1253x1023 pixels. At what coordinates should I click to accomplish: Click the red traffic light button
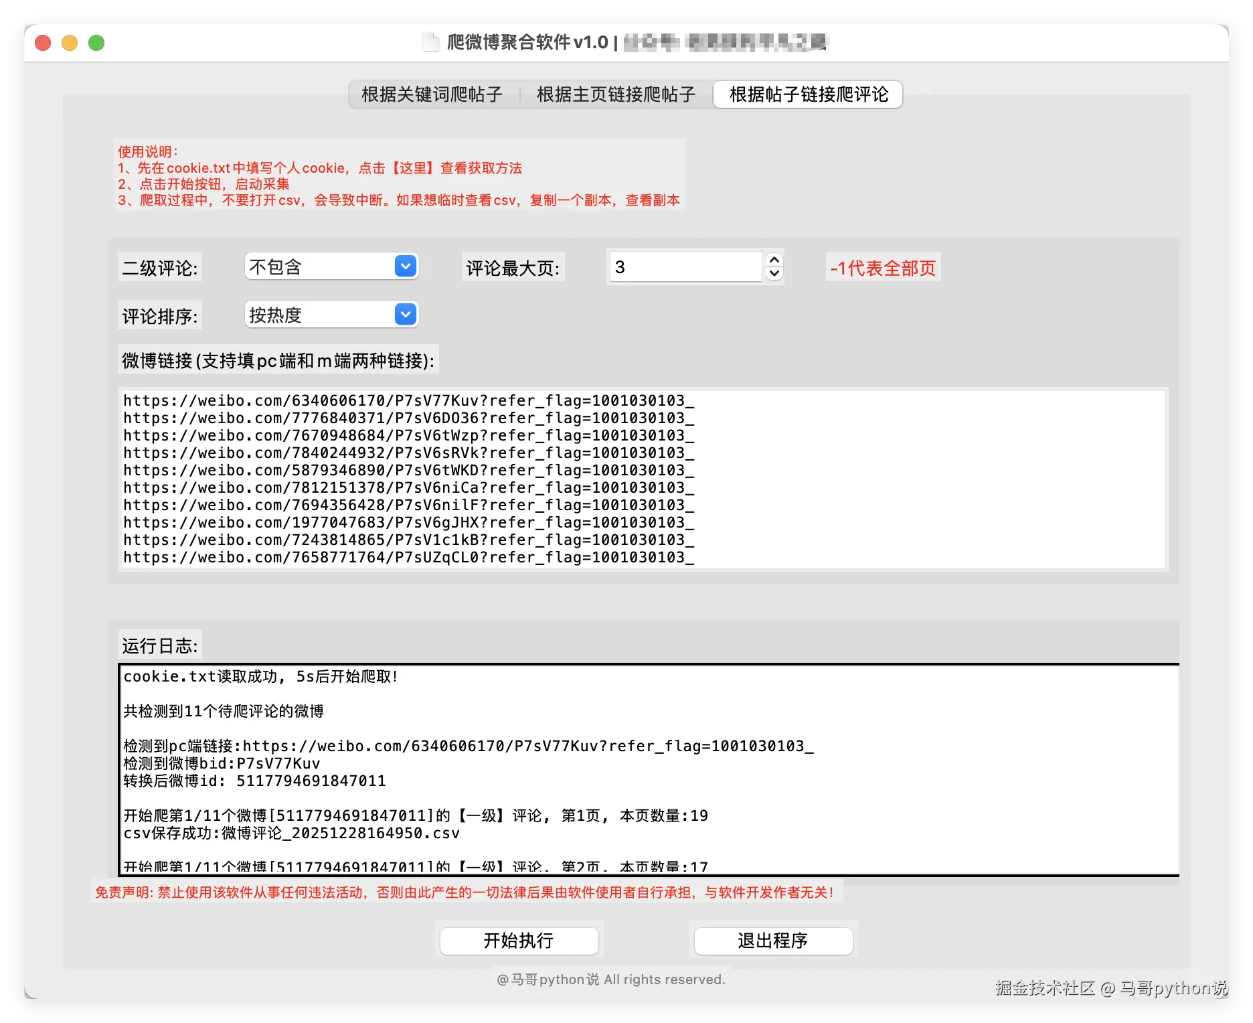43,42
